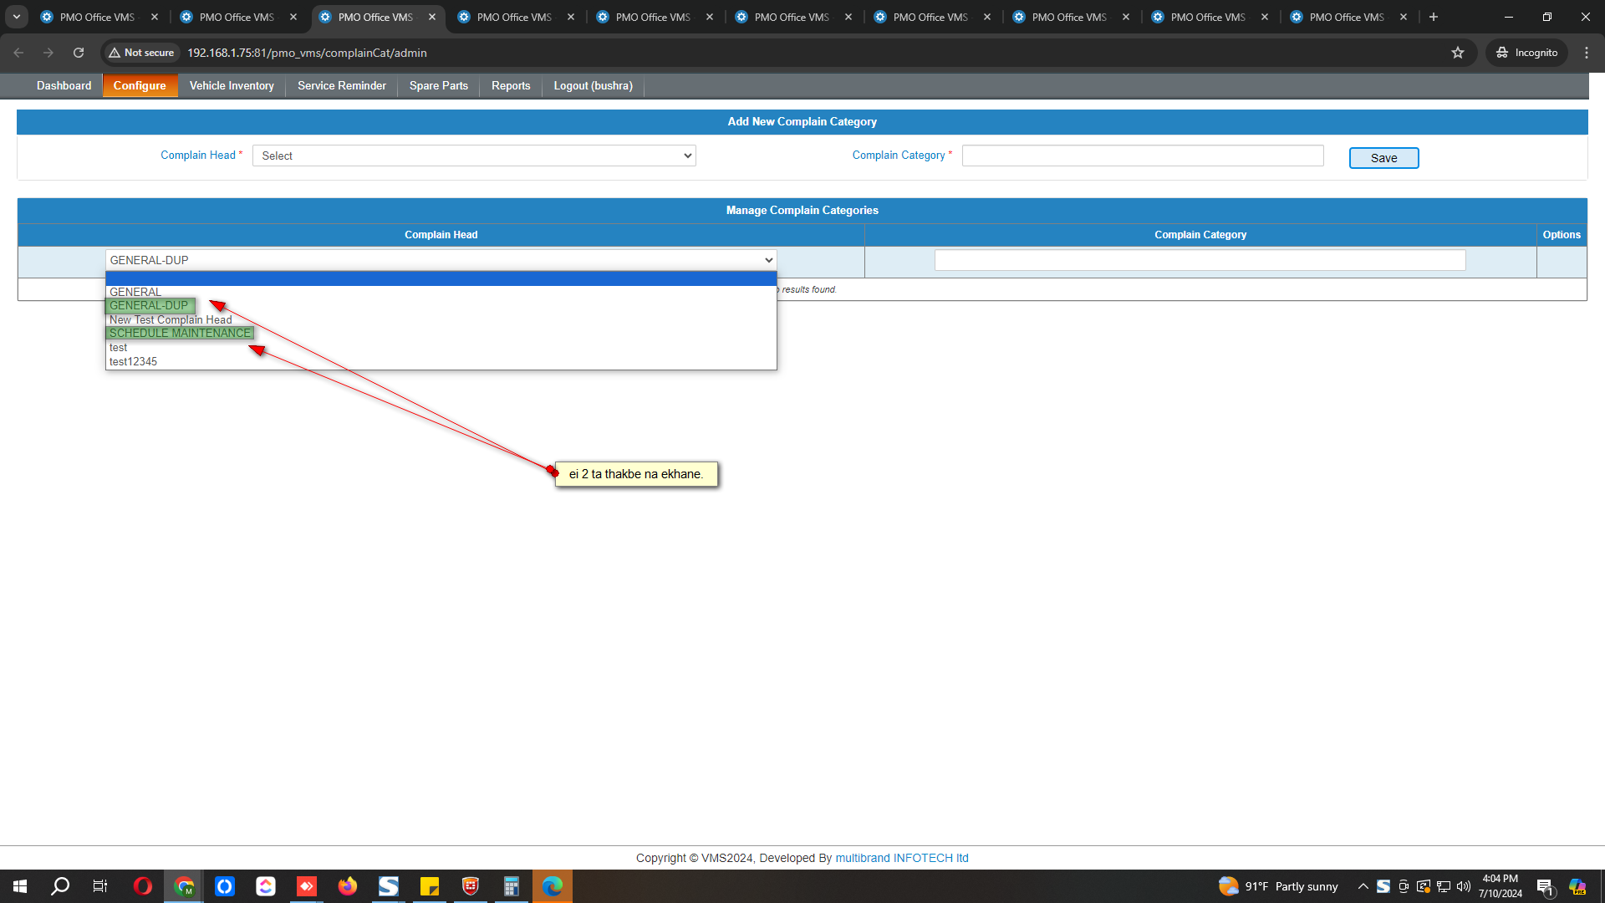The image size is (1605, 903).
Task: Open the Vehicle Inventory menu
Action: click(232, 85)
